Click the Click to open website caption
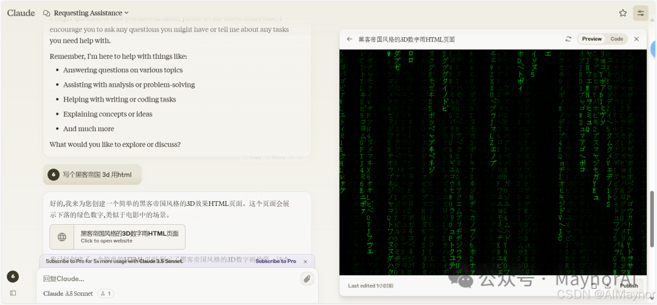The image size is (657, 305). [x=106, y=241]
